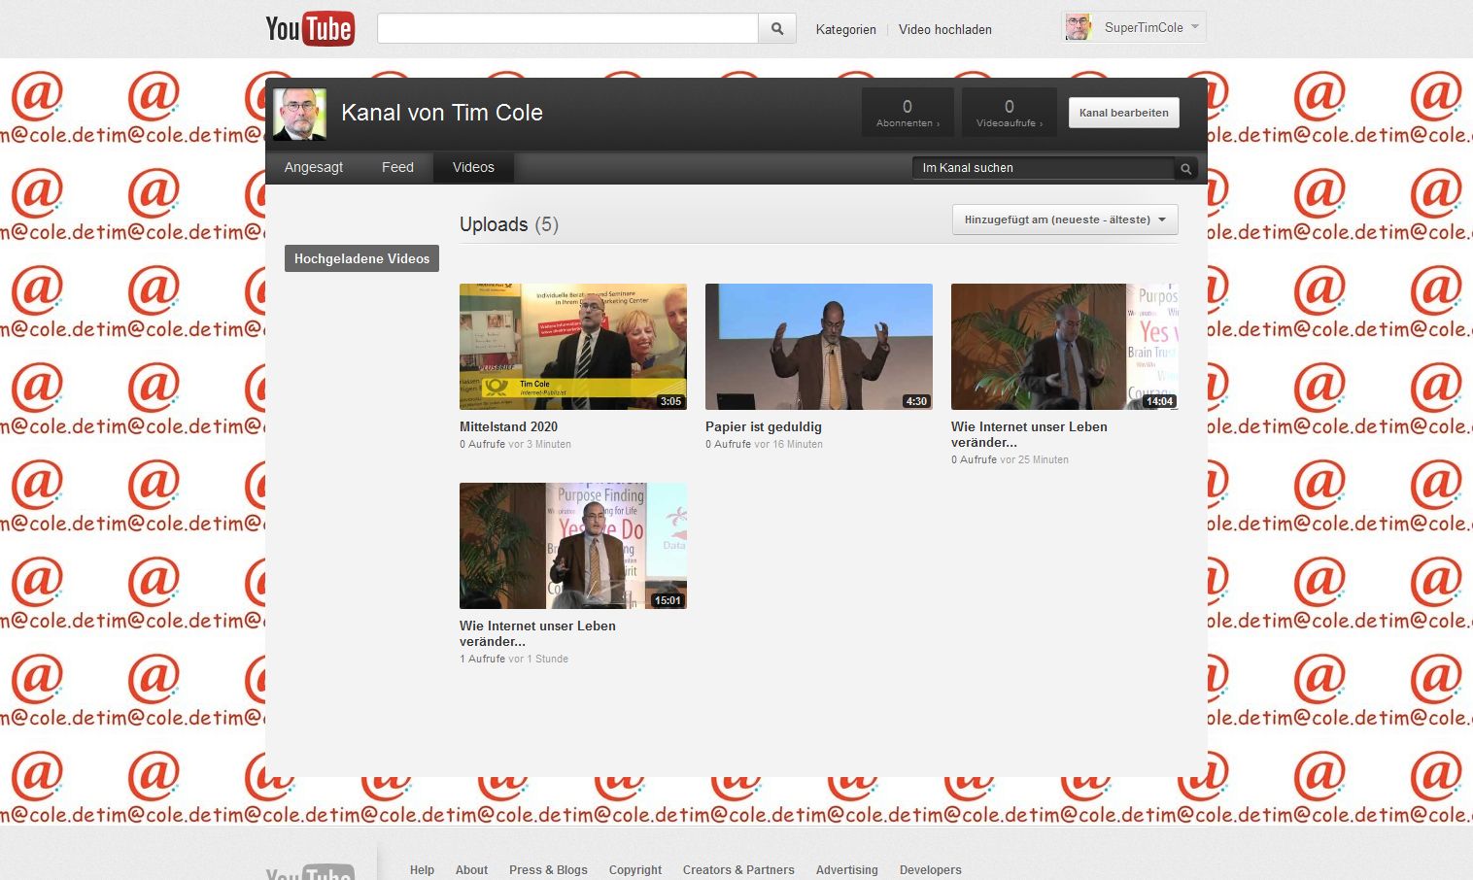Open the Videoaufrufe view counter

pyautogui.click(x=1009, y=113)
